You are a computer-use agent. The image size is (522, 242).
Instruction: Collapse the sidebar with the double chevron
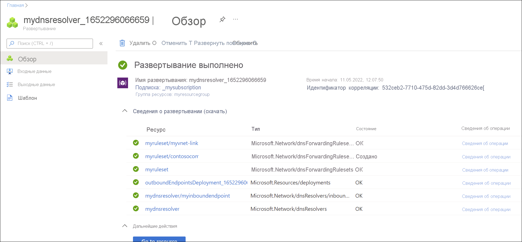(101, 43)
